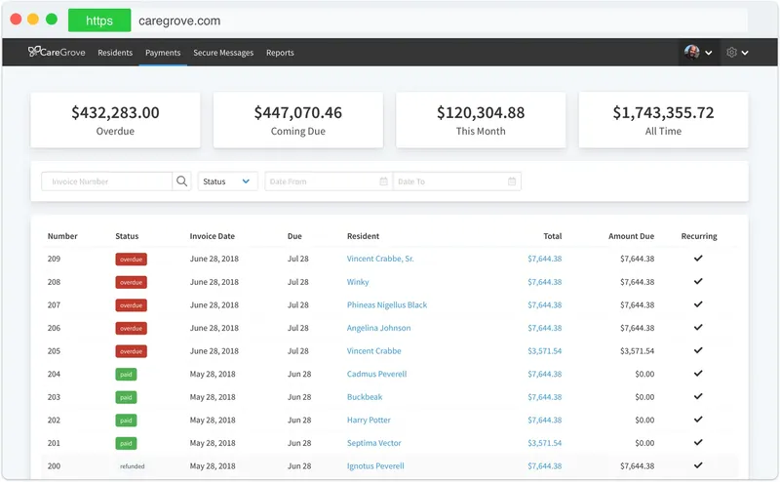Click the $120,304.88 This Month card
This screenshot has height=482, width=780.
tap(481, 120)
